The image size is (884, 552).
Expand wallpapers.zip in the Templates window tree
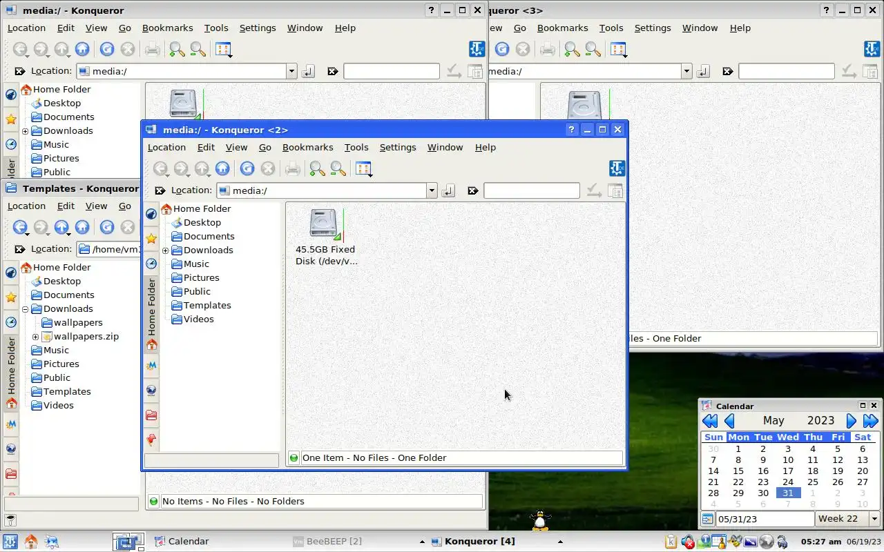36,337
